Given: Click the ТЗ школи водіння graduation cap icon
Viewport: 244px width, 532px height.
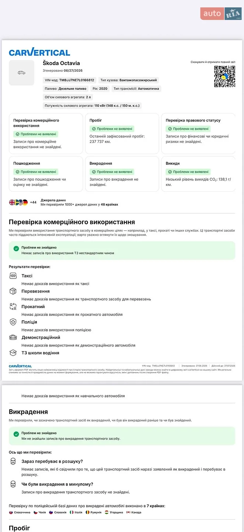Looking at the screenshot, I should pyautogui.click(x=13, y=353).
